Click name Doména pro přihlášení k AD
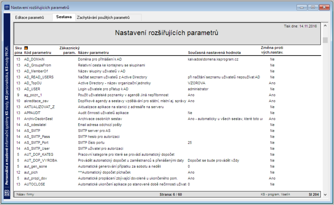This screenshot has height=205, width=334. tap(100, 59)
